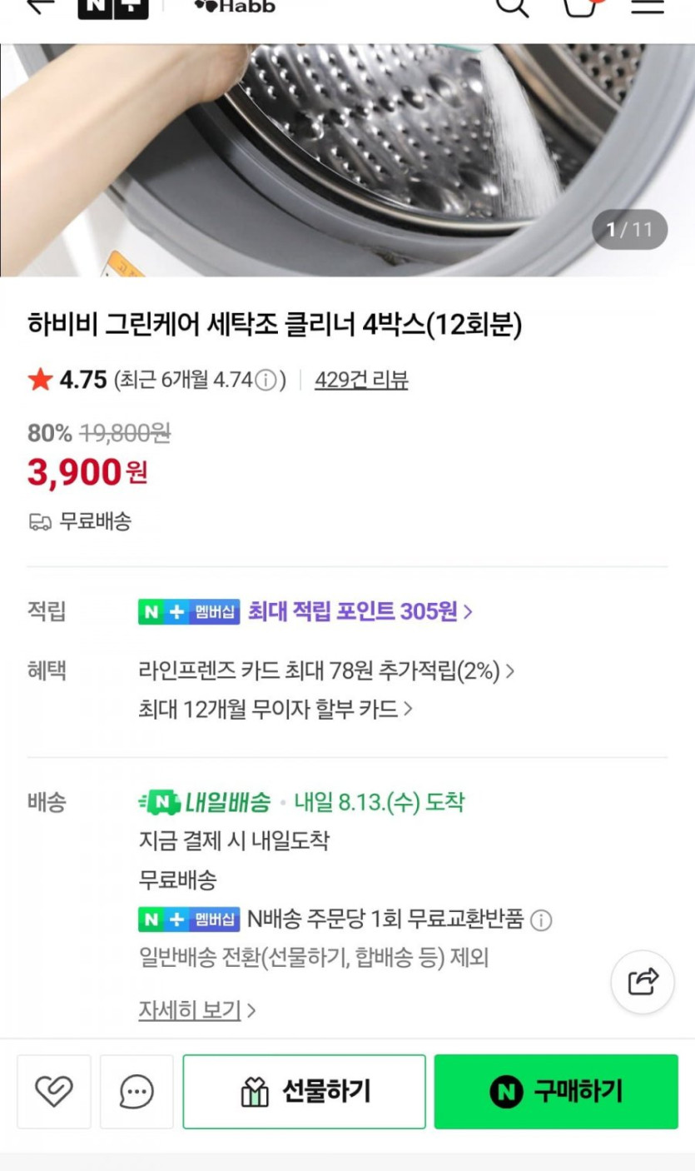Open the shopping cart icon
This screenshot has width=695, height=1171.
pyautogui.click(x=580, y=7)
